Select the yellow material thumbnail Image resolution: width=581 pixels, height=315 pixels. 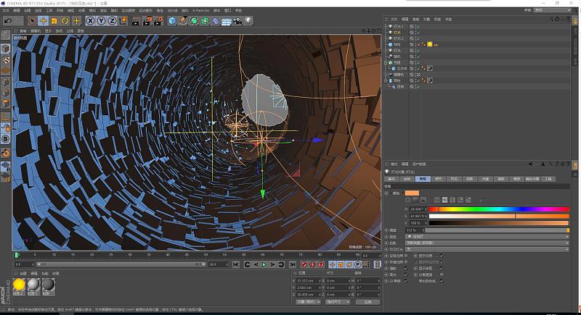tap(20, 285)
